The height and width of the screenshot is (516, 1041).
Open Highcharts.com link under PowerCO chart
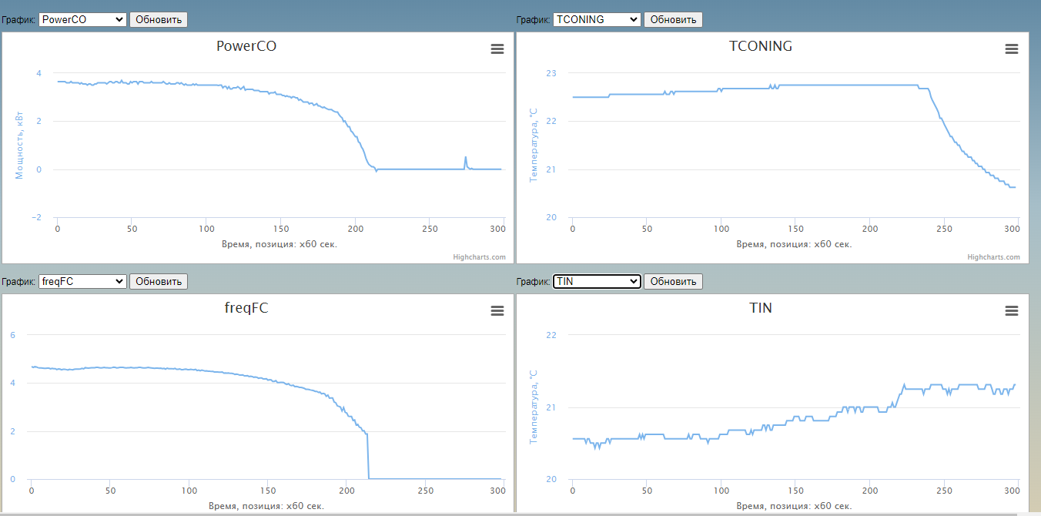tap(479, 257)
